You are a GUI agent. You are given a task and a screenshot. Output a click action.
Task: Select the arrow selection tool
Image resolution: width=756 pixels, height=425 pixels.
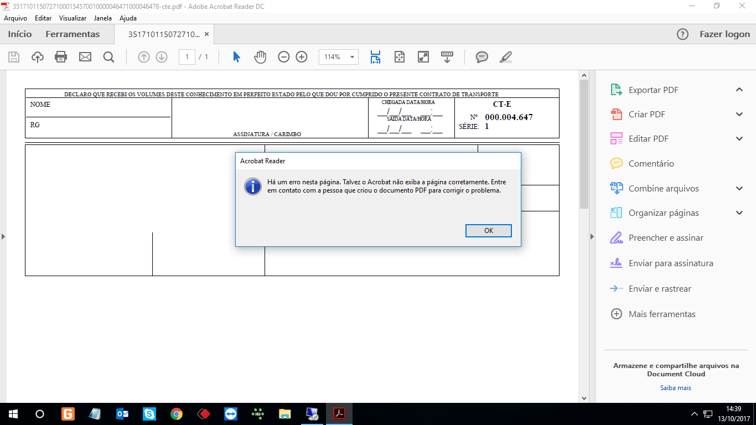coord(237,56)
